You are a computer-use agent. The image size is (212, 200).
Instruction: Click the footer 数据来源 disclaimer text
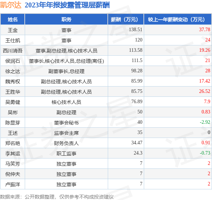[57, 197]
